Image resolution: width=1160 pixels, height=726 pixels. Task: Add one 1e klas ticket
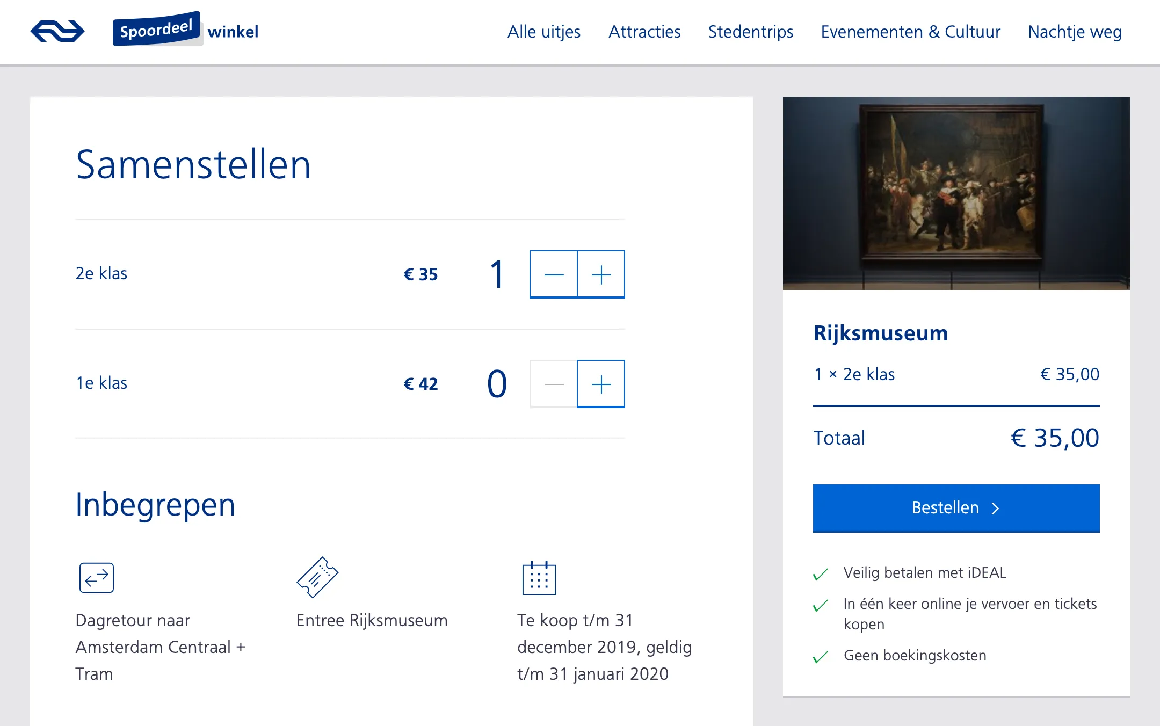tap(601, 384)
